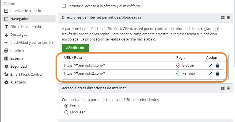Click the Descargas download icon
The image size is (235, 122).
[x=6, y=35]
